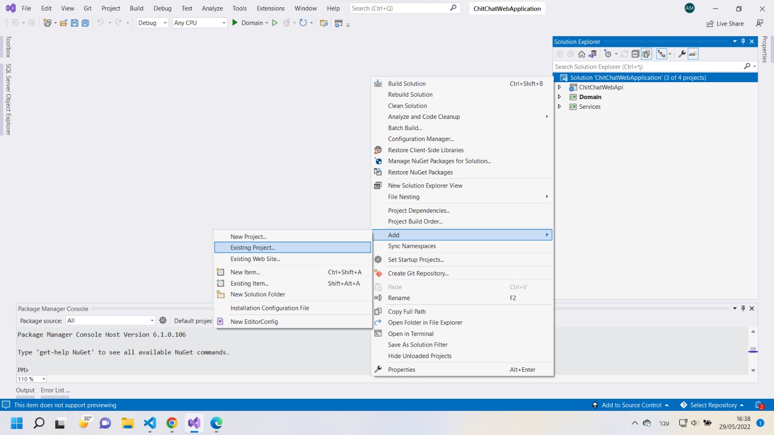Image resolution: width=774 pixels, height=435 pixels.
Task: Open Windows Start menu
Action: coord(17,423)
